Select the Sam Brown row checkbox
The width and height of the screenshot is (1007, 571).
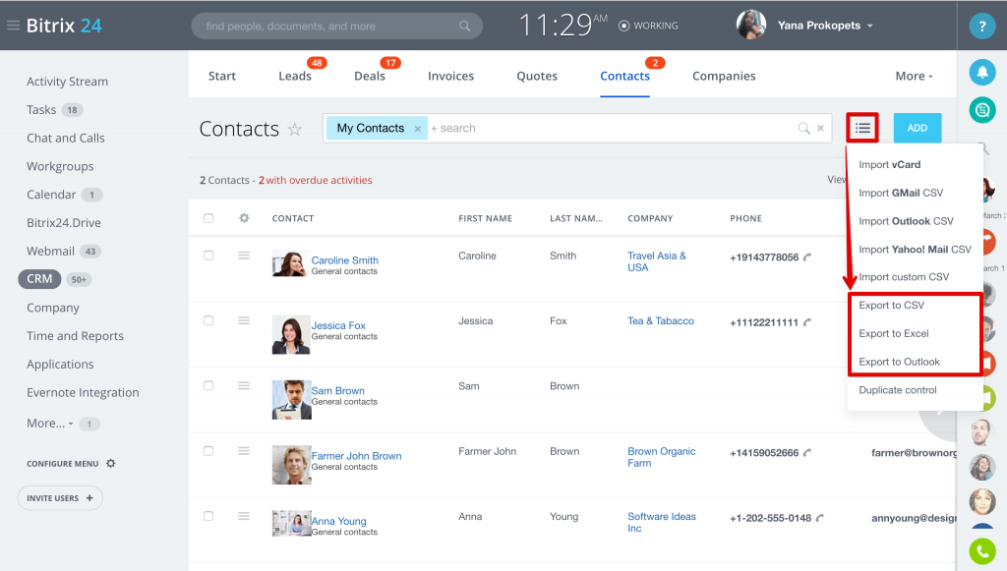point(208,385)
